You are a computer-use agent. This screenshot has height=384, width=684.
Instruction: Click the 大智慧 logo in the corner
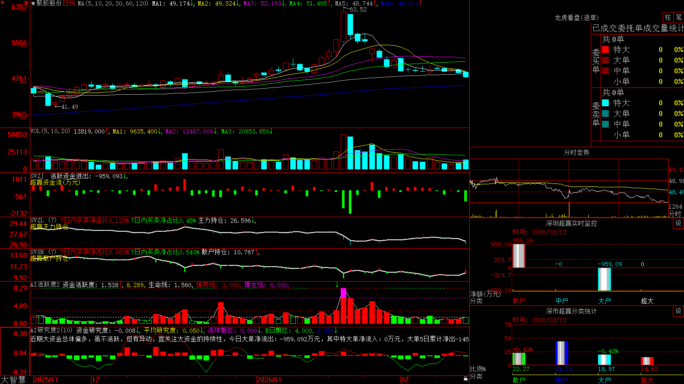point(13,380)
